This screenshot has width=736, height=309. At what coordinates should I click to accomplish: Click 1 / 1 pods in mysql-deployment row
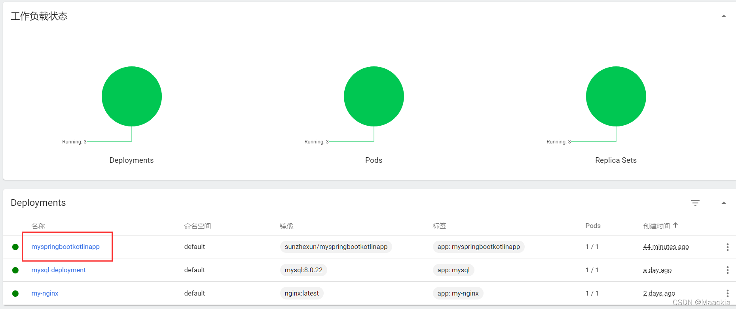click(x=592, y=270)
